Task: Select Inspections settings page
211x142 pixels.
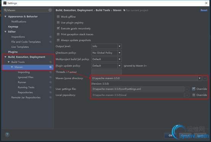Action: (18, 37)
